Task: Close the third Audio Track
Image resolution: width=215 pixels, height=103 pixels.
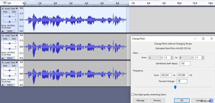Action: pos(3,62)
